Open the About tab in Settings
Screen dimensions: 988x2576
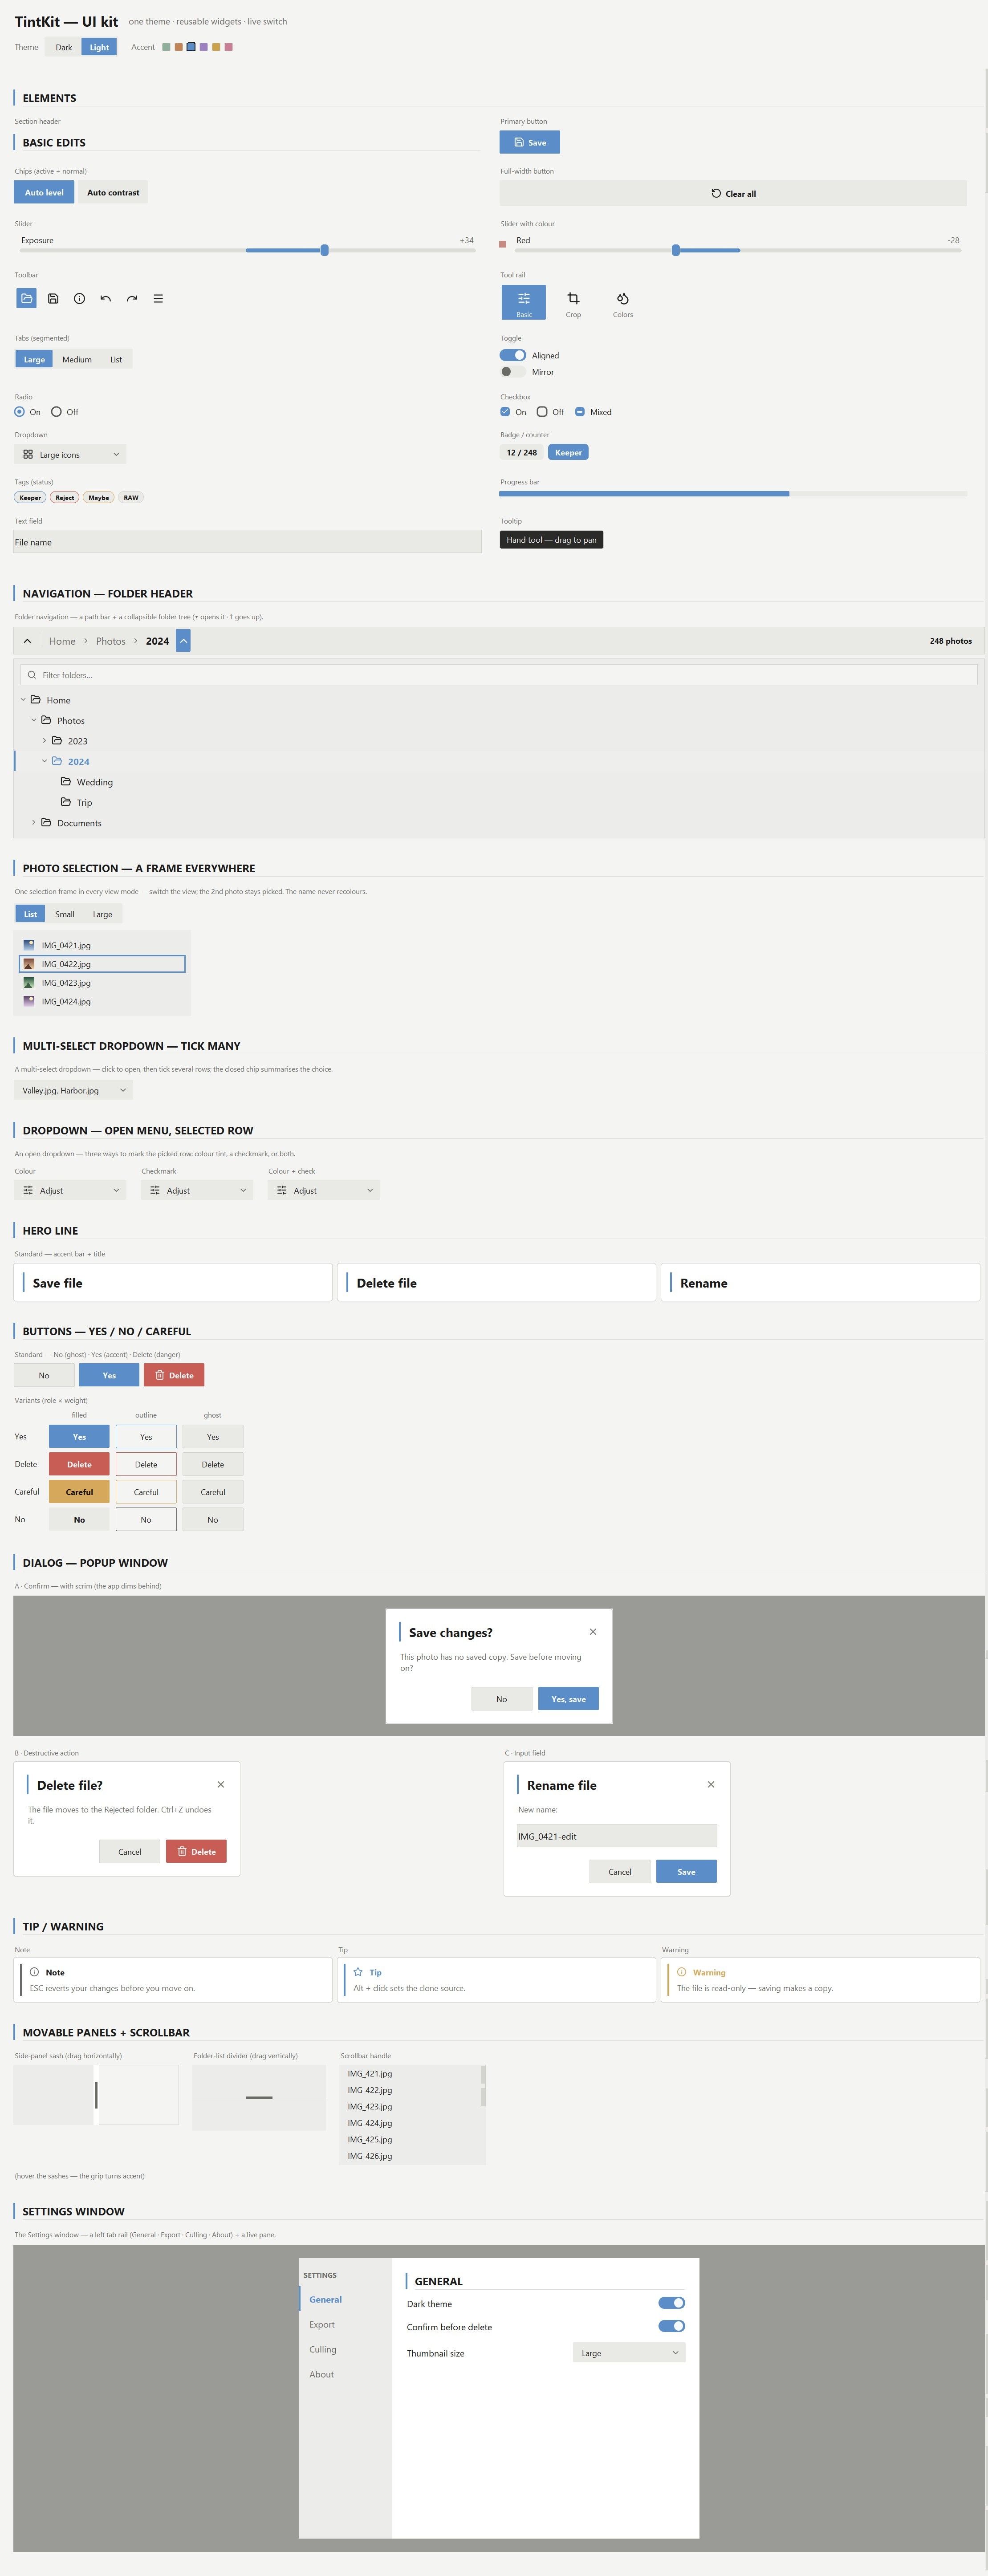click(x=322, y=2374)
